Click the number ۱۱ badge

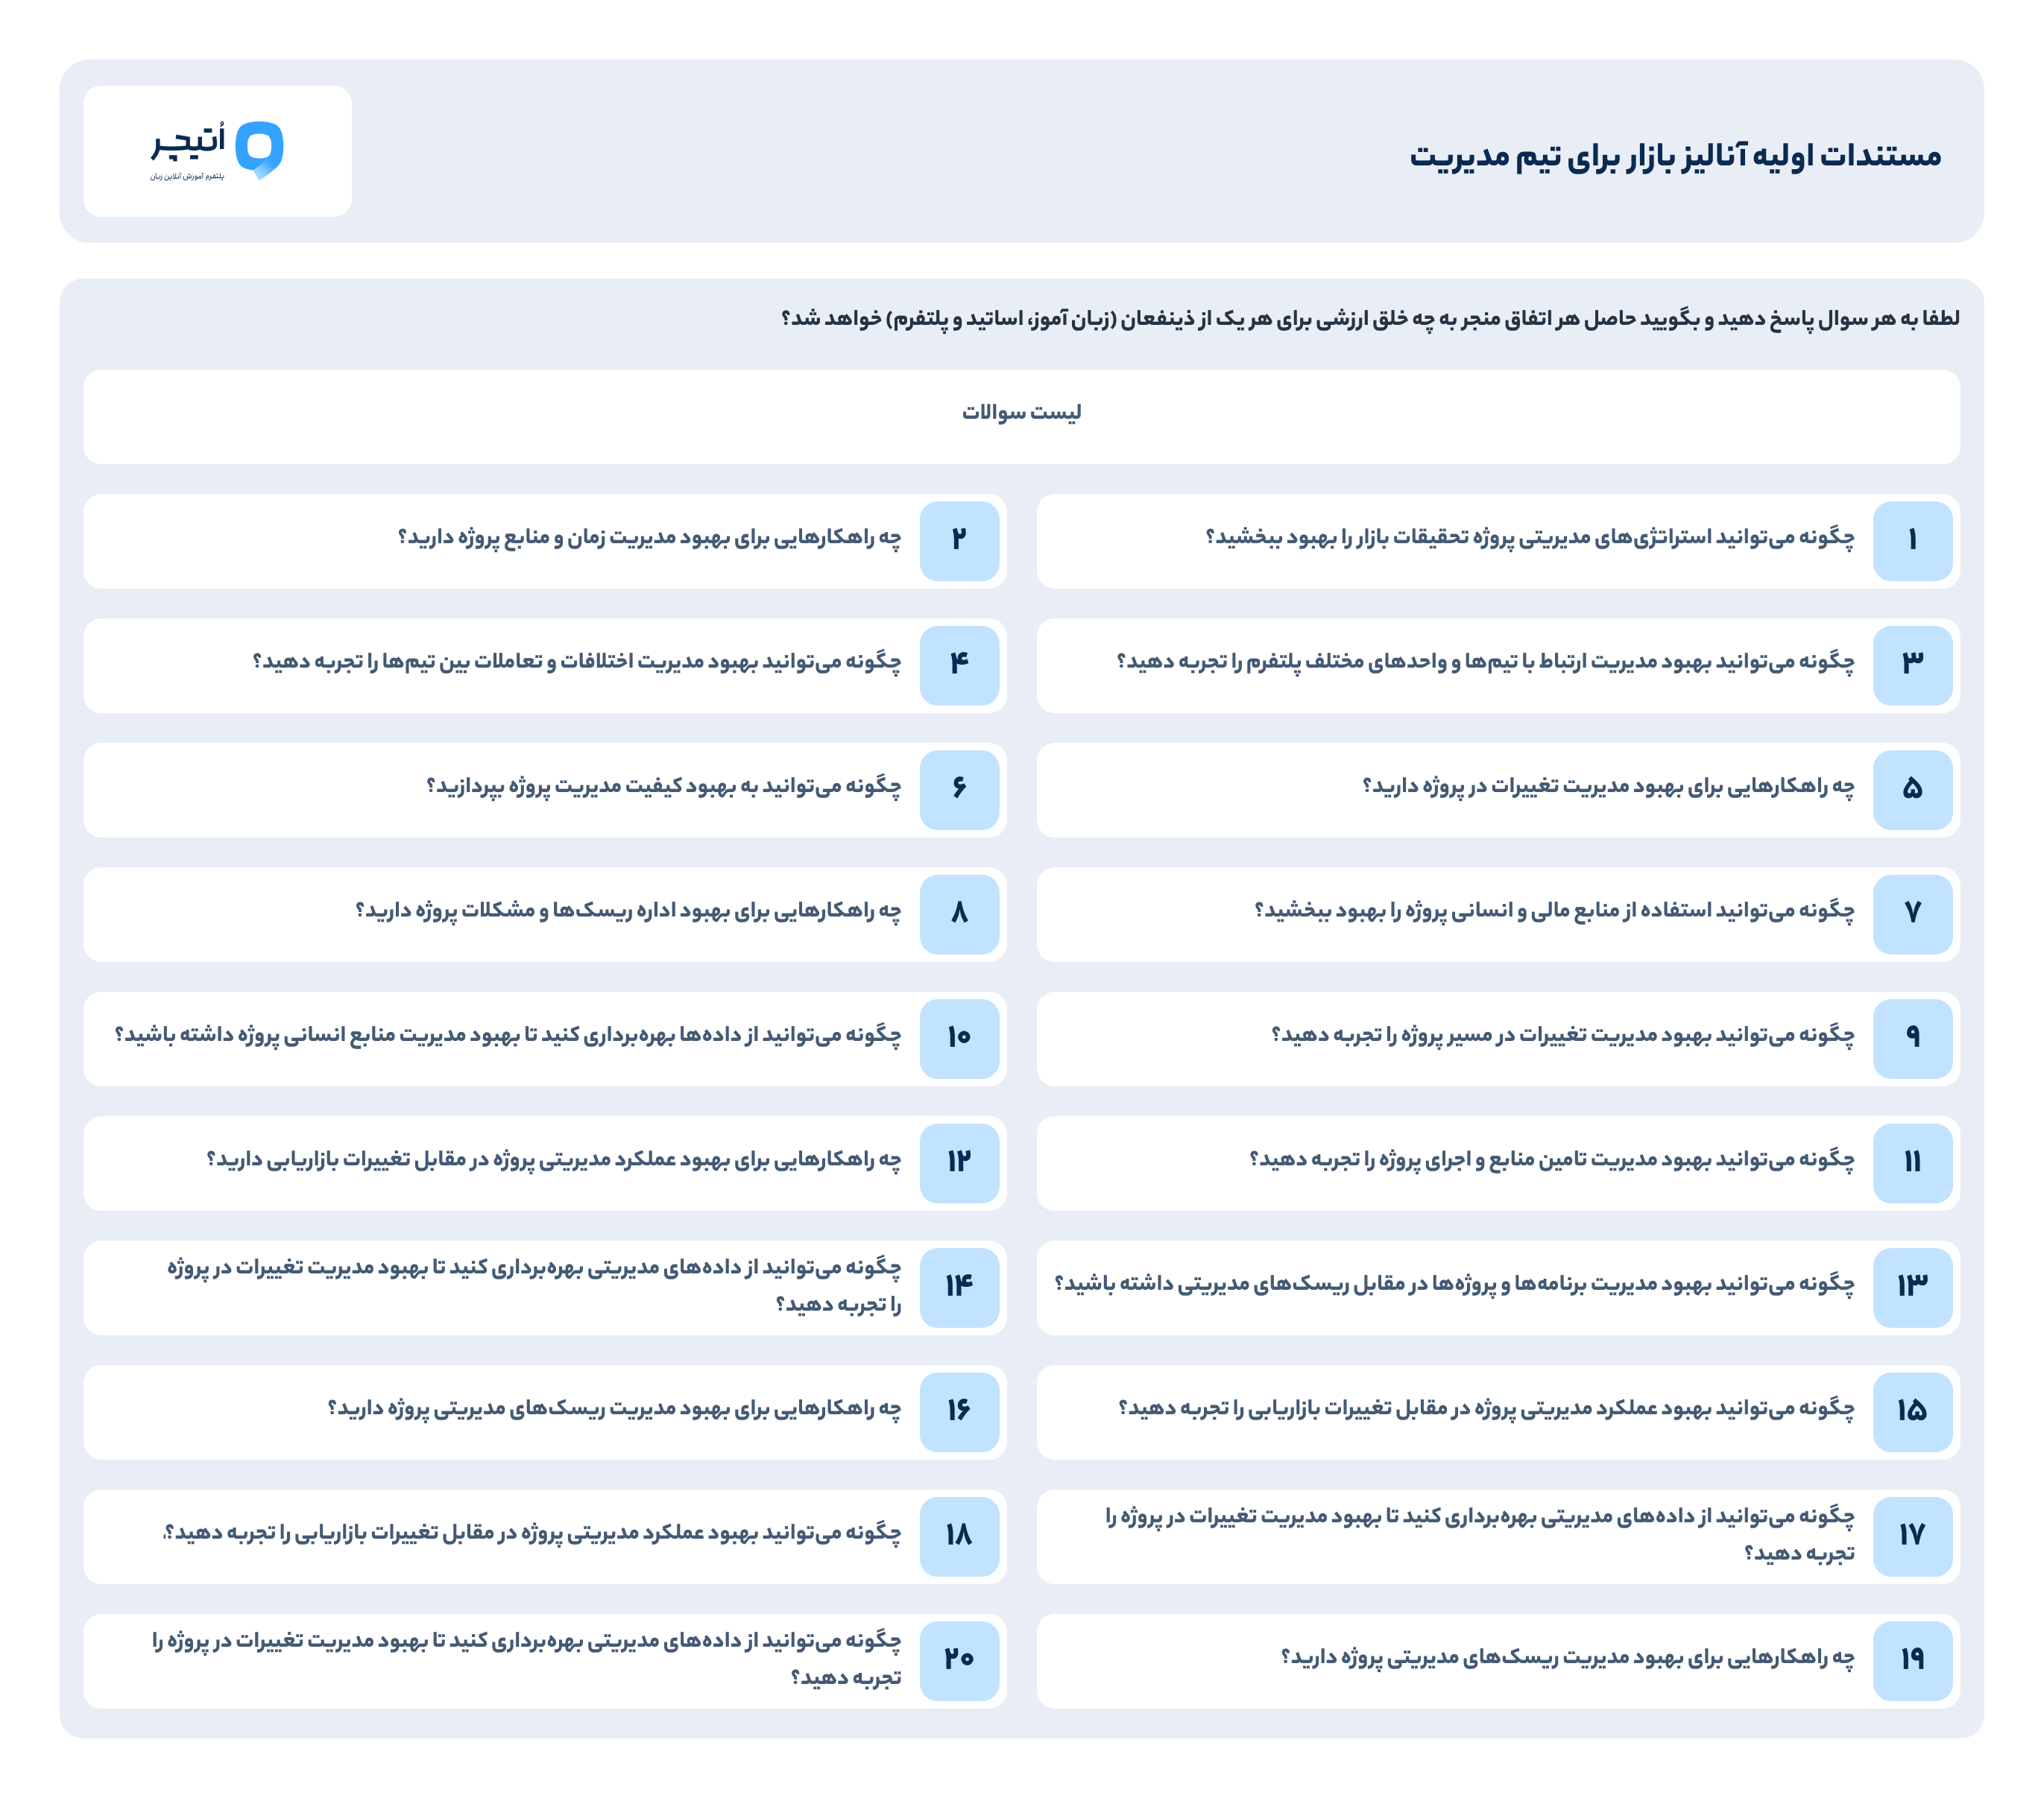pos(1912,1163)
